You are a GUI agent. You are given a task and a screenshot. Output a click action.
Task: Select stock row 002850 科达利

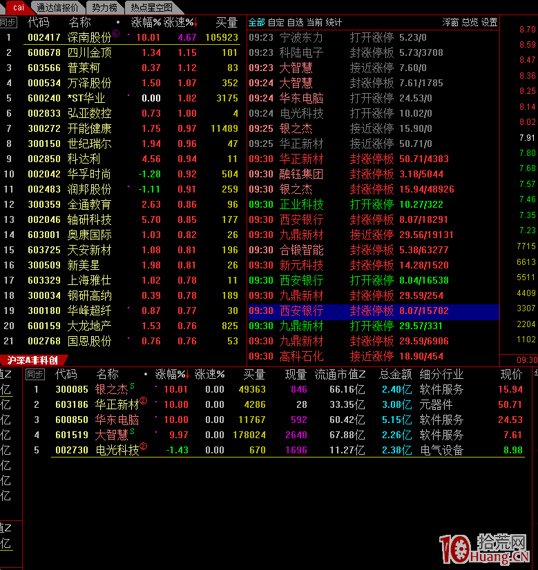[120, 159]
